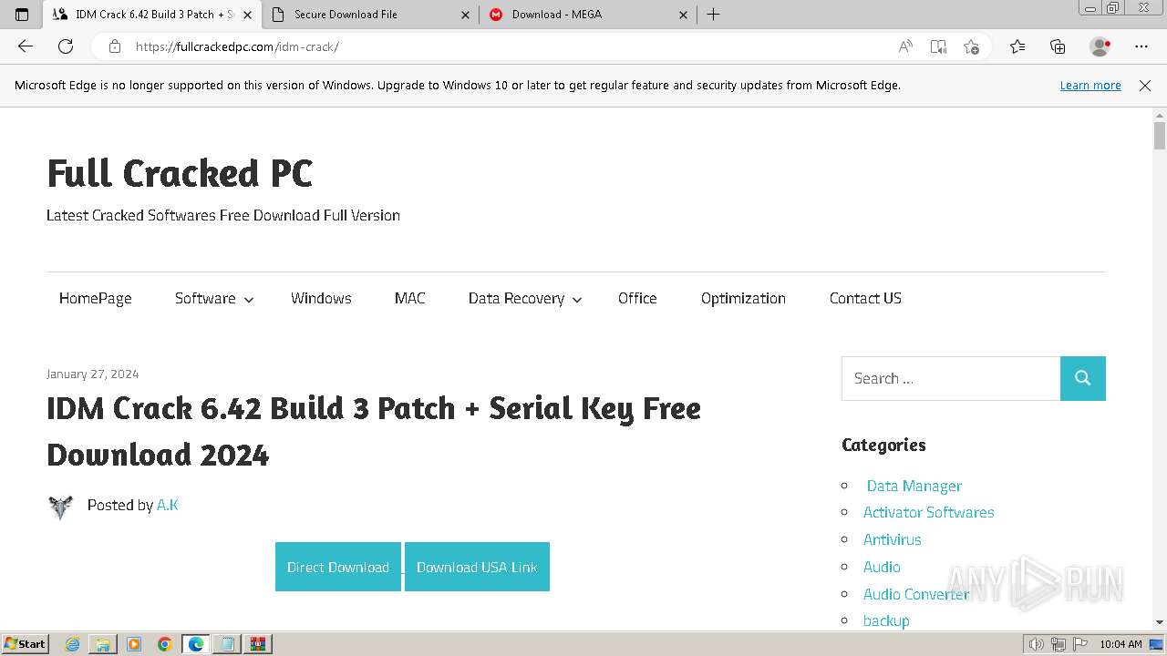Screen dimensions: 1167x656
Task: Open Edge Settings and more menu
Action: (x=1141, y=46)
